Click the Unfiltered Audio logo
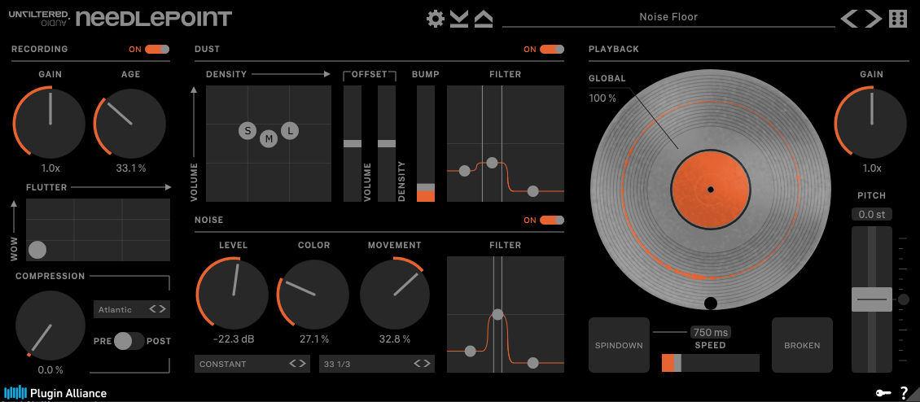The image size is (920, 402). pyautogui.click(x=39, y=18)
